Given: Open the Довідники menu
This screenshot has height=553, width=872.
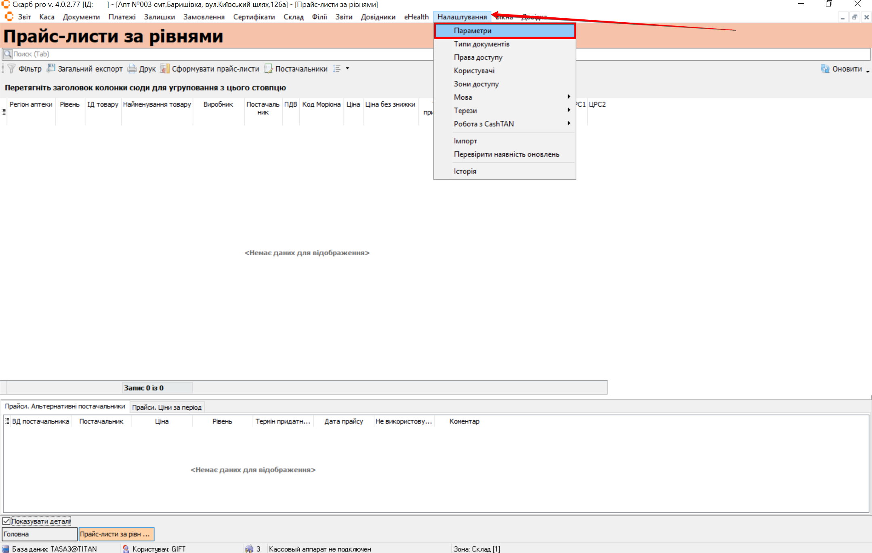Looking at the screenshot, I should coord(378,17).
